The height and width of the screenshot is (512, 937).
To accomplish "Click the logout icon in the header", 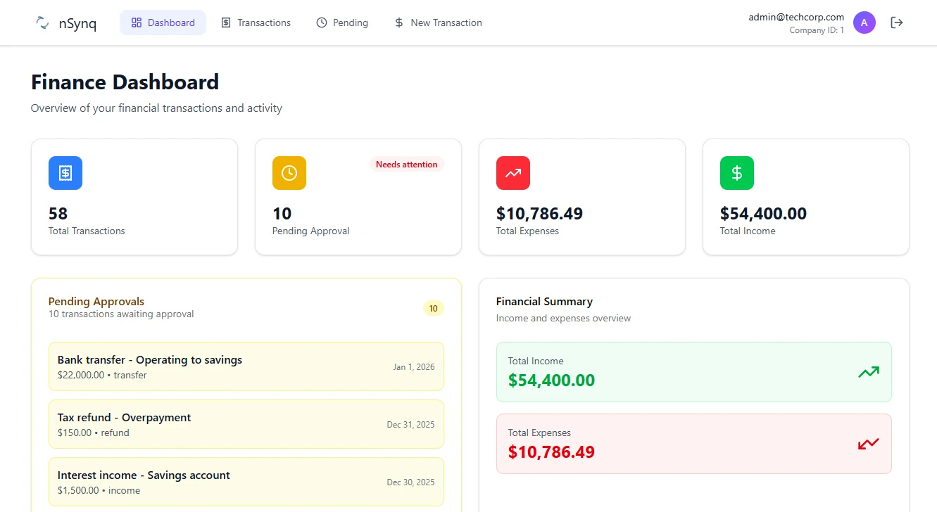I will (x=897, y=22).
